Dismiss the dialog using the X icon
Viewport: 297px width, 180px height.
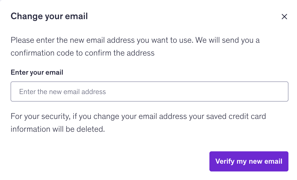coord(284,17)
